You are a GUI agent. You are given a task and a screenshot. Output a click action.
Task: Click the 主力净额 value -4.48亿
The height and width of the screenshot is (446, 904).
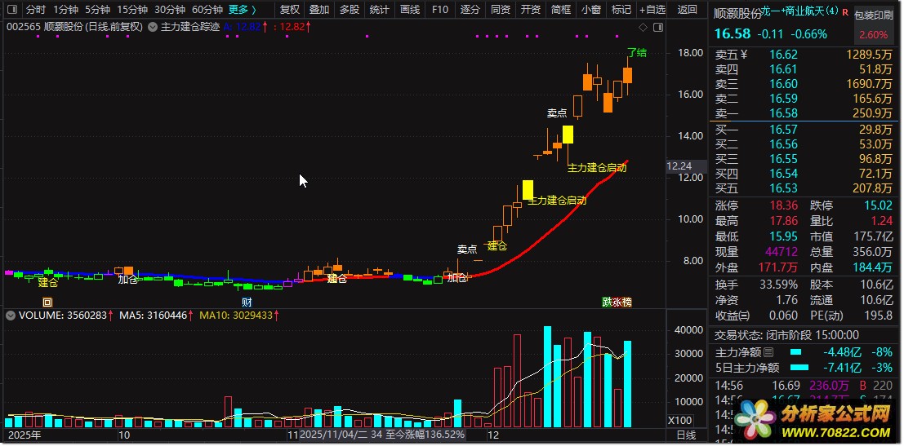click(x=842, y=352)
